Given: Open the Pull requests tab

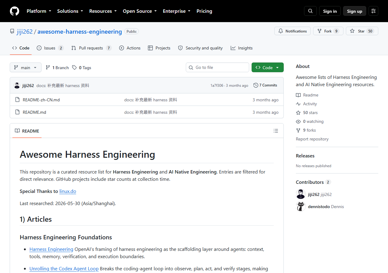Looking at the screenshot, I should click(91, 48).
